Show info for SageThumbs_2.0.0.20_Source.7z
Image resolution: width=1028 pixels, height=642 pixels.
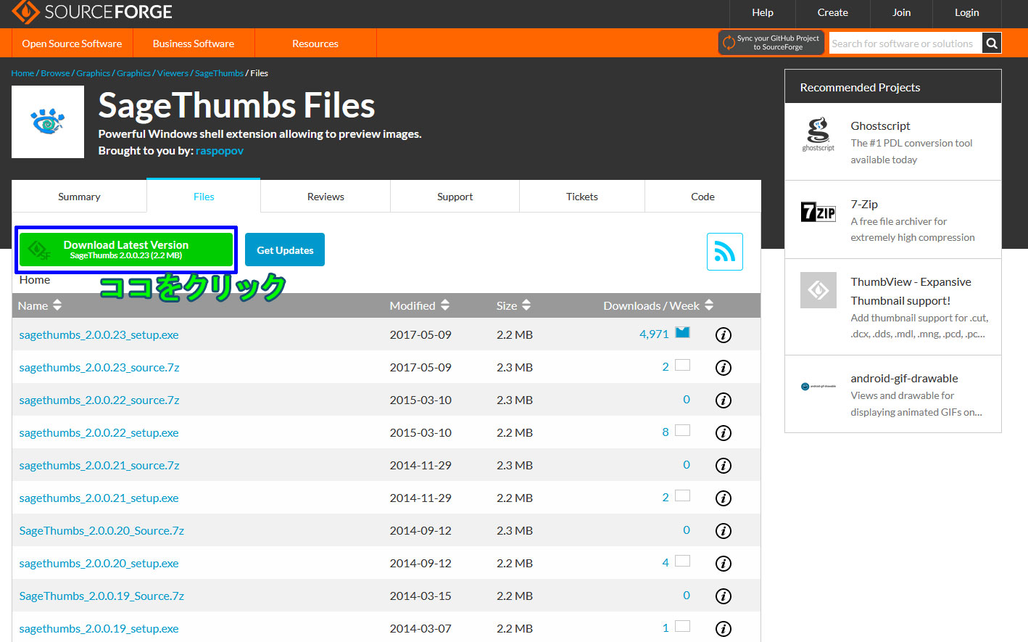click(724, 531)
